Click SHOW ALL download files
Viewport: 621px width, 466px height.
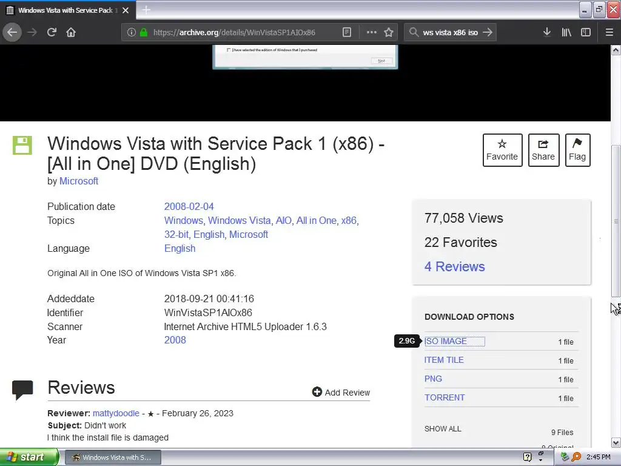click(x=443, y=429)
